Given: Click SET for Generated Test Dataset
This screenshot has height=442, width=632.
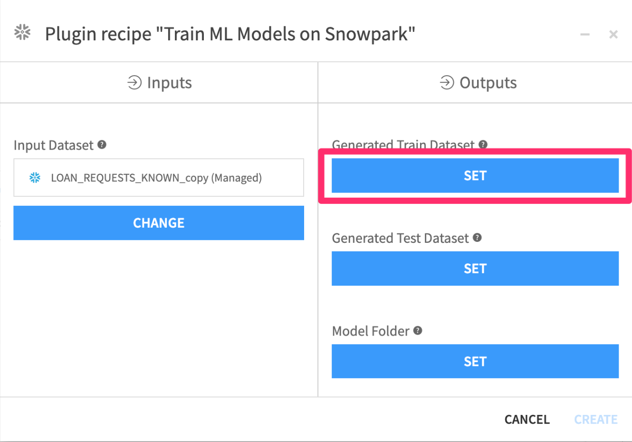Looking at the screenshot, I should point(475,269).
